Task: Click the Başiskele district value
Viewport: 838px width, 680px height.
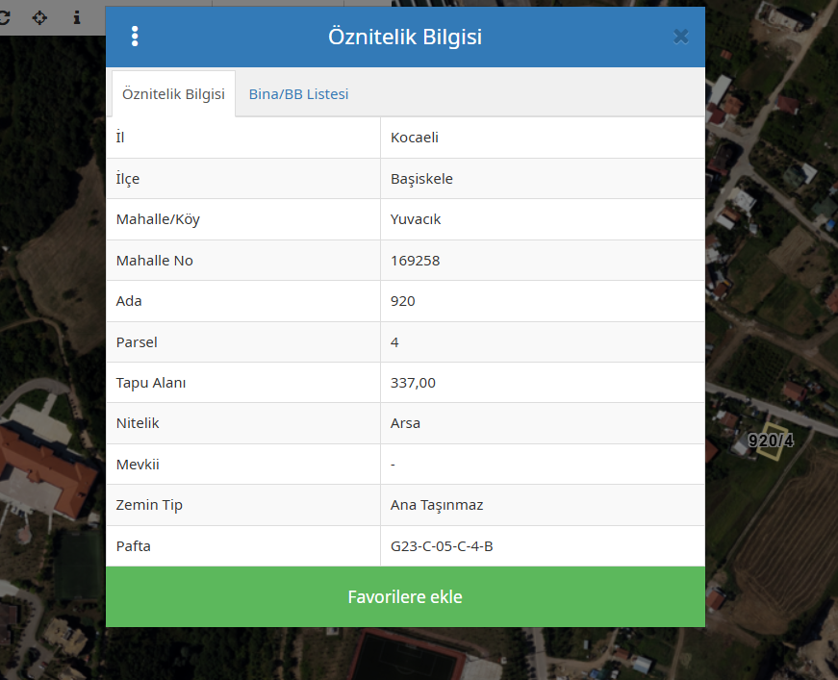Action: [x=421, y=179]
